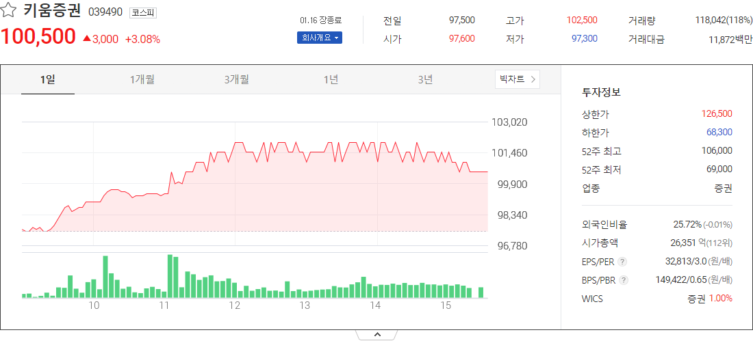Open the 회사개요 dropdown

pos(320,38)
